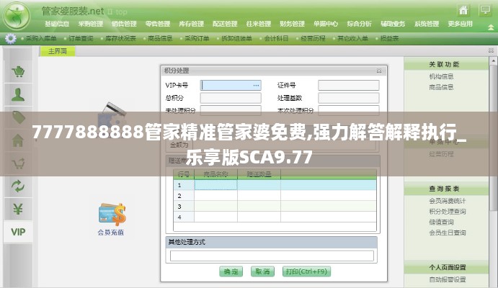This screenshot has width=498, height=288.
Task: Open the 采购订单 shortcut
Action: point(197,38)
